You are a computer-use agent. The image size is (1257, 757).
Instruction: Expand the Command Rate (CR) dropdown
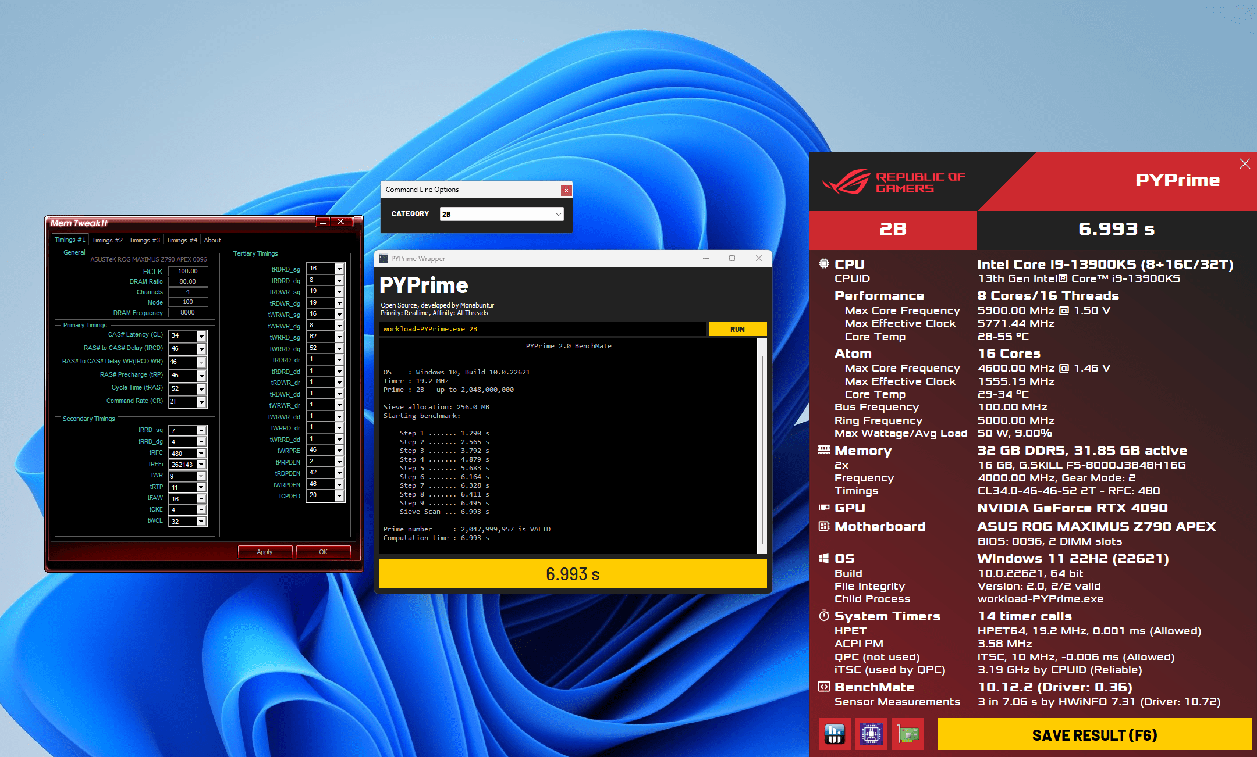coord(201,402)
